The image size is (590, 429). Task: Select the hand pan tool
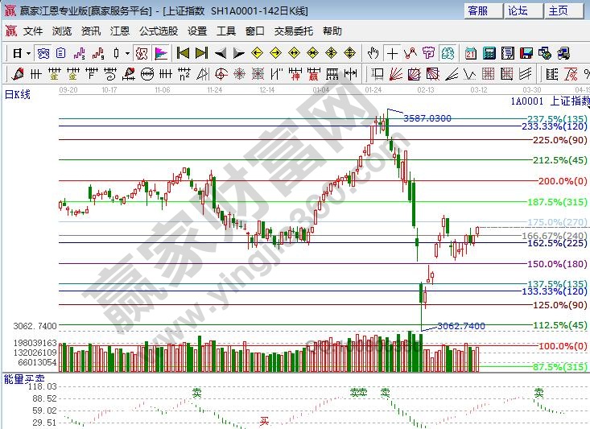(x=373, y=53)
